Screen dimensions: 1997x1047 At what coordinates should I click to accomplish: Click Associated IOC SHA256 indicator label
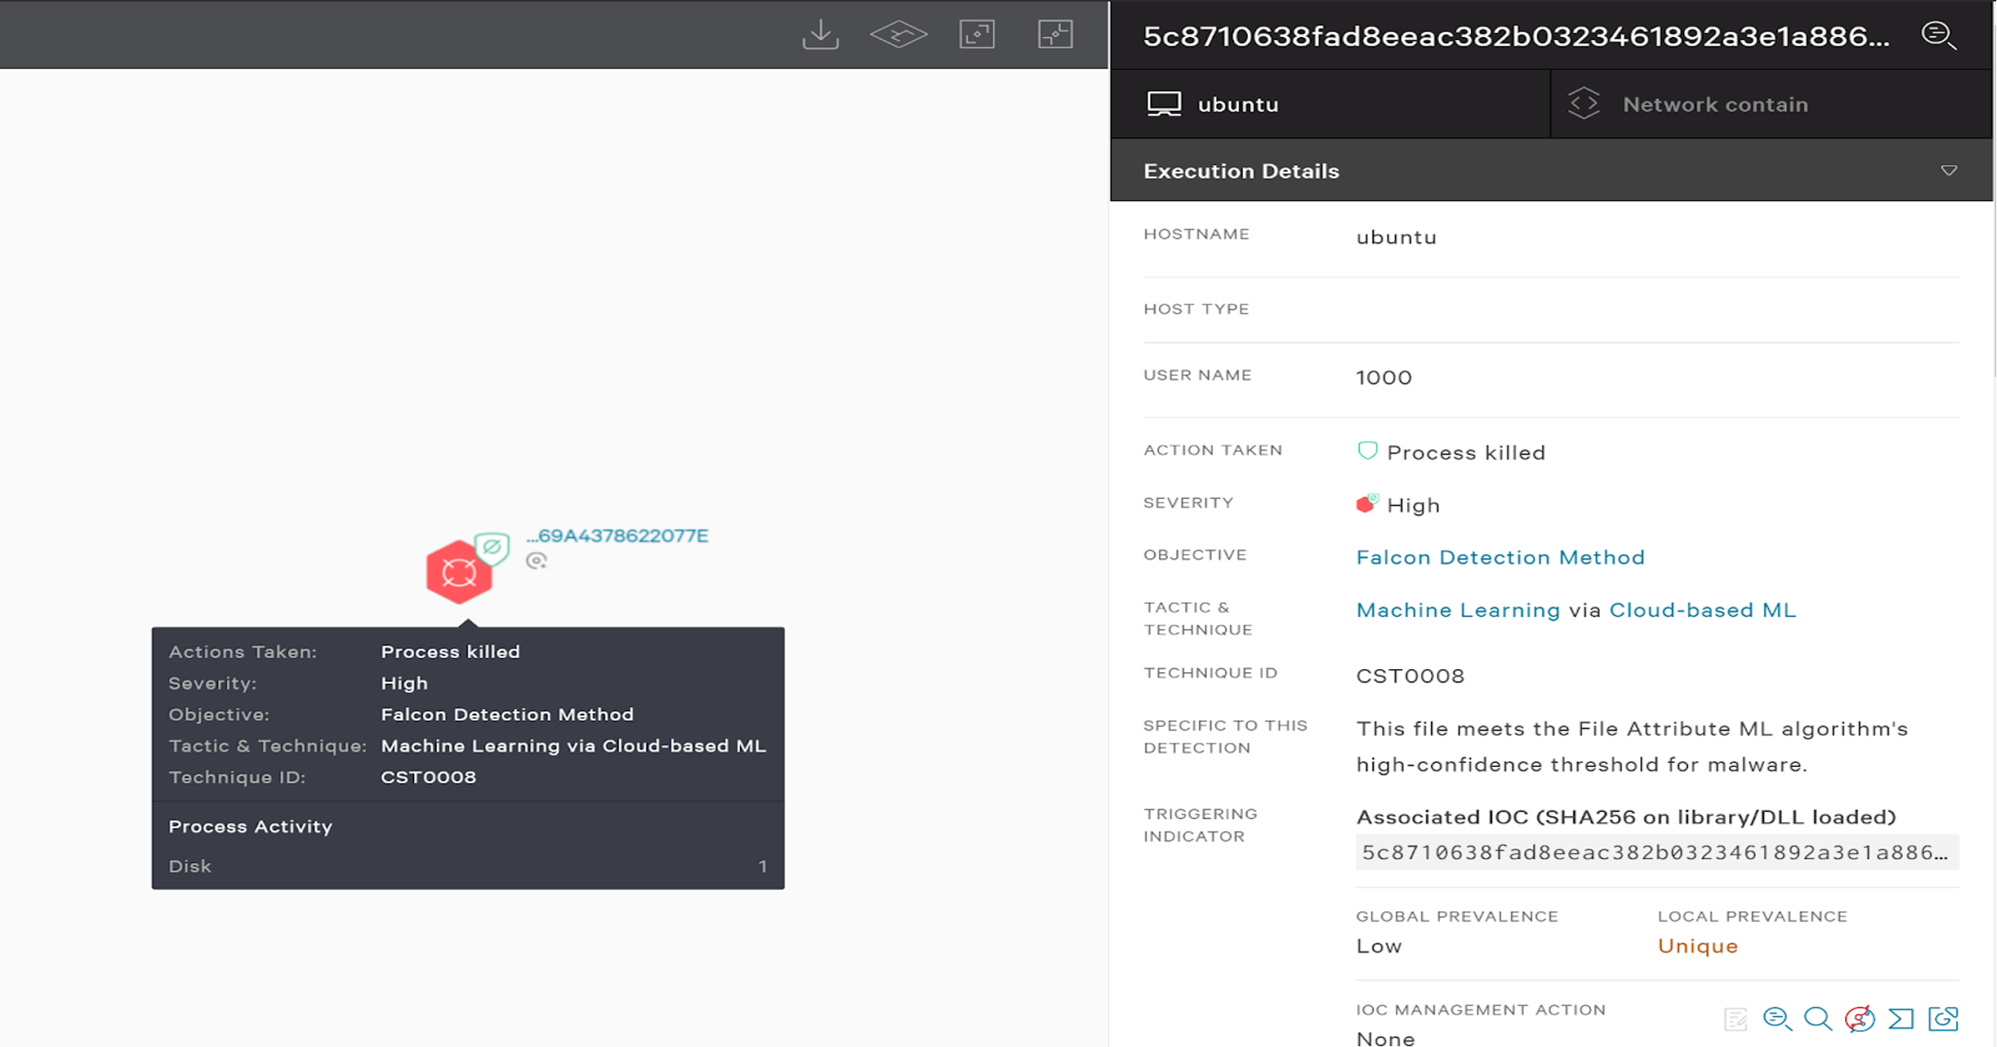tap(1626, 817)
